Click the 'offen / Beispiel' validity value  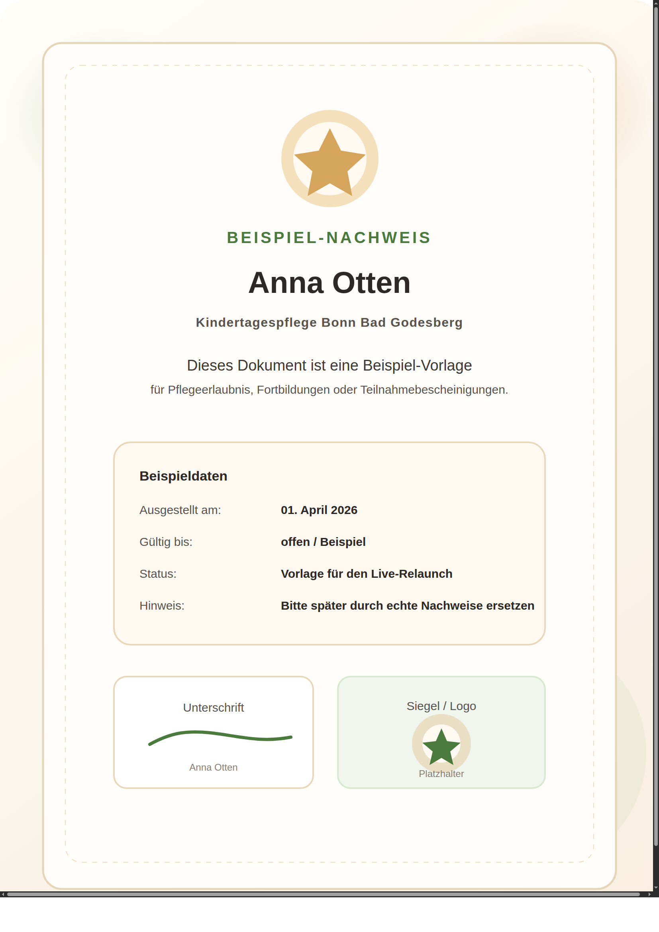pyautogui.click(x=323, y=542)
